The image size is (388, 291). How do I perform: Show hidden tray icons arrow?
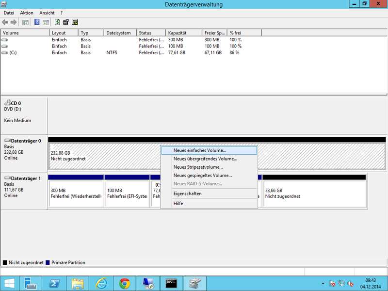(x=324, y=283)
